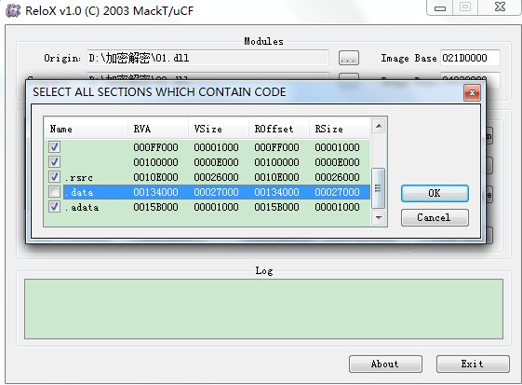Viewport: 522px width, 385px height.
Task: Uncheck the .rsrc section checkbox
Action: (x=54, y=177)
